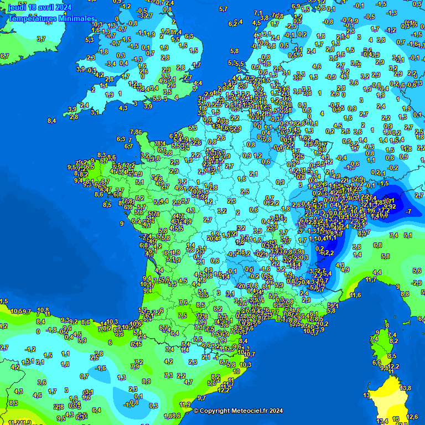Select the 13,8 temperature value near Sardinia
This screenshot has width=425, height=425.
[406, 388]
